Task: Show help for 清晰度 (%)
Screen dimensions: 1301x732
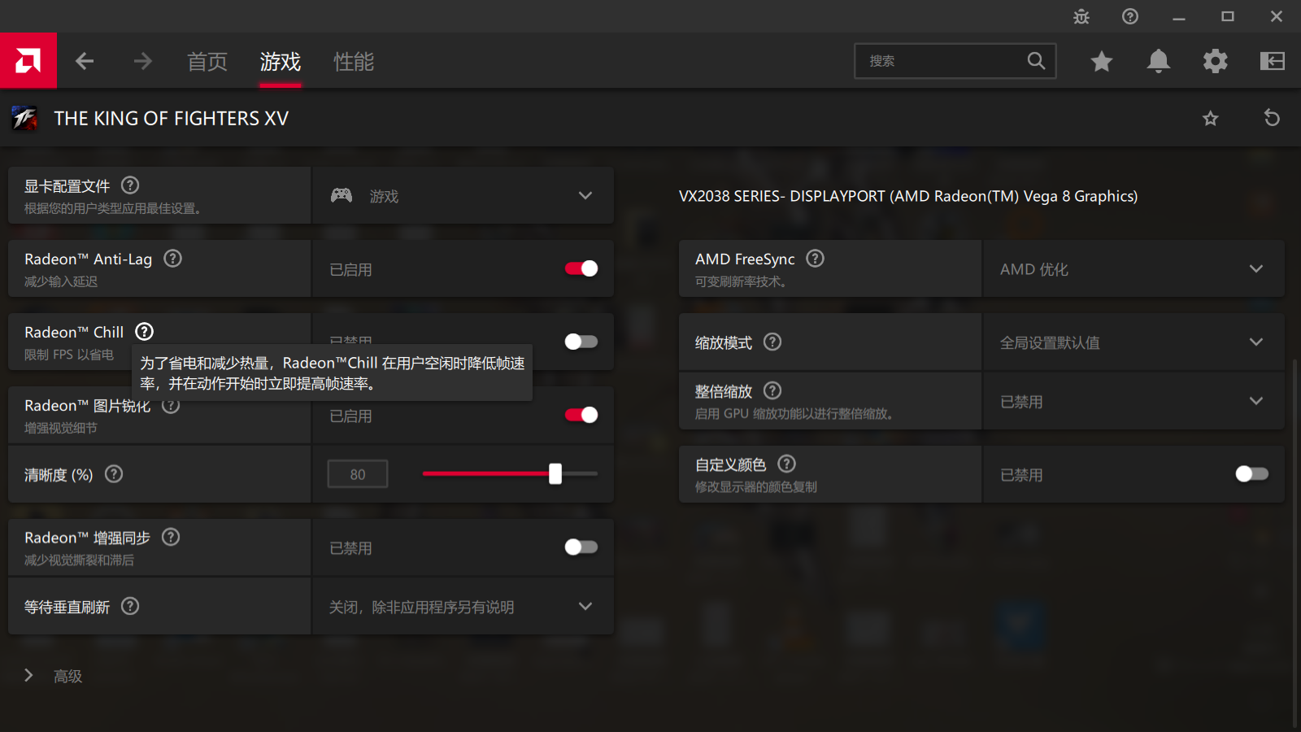Action: [114, 473]
